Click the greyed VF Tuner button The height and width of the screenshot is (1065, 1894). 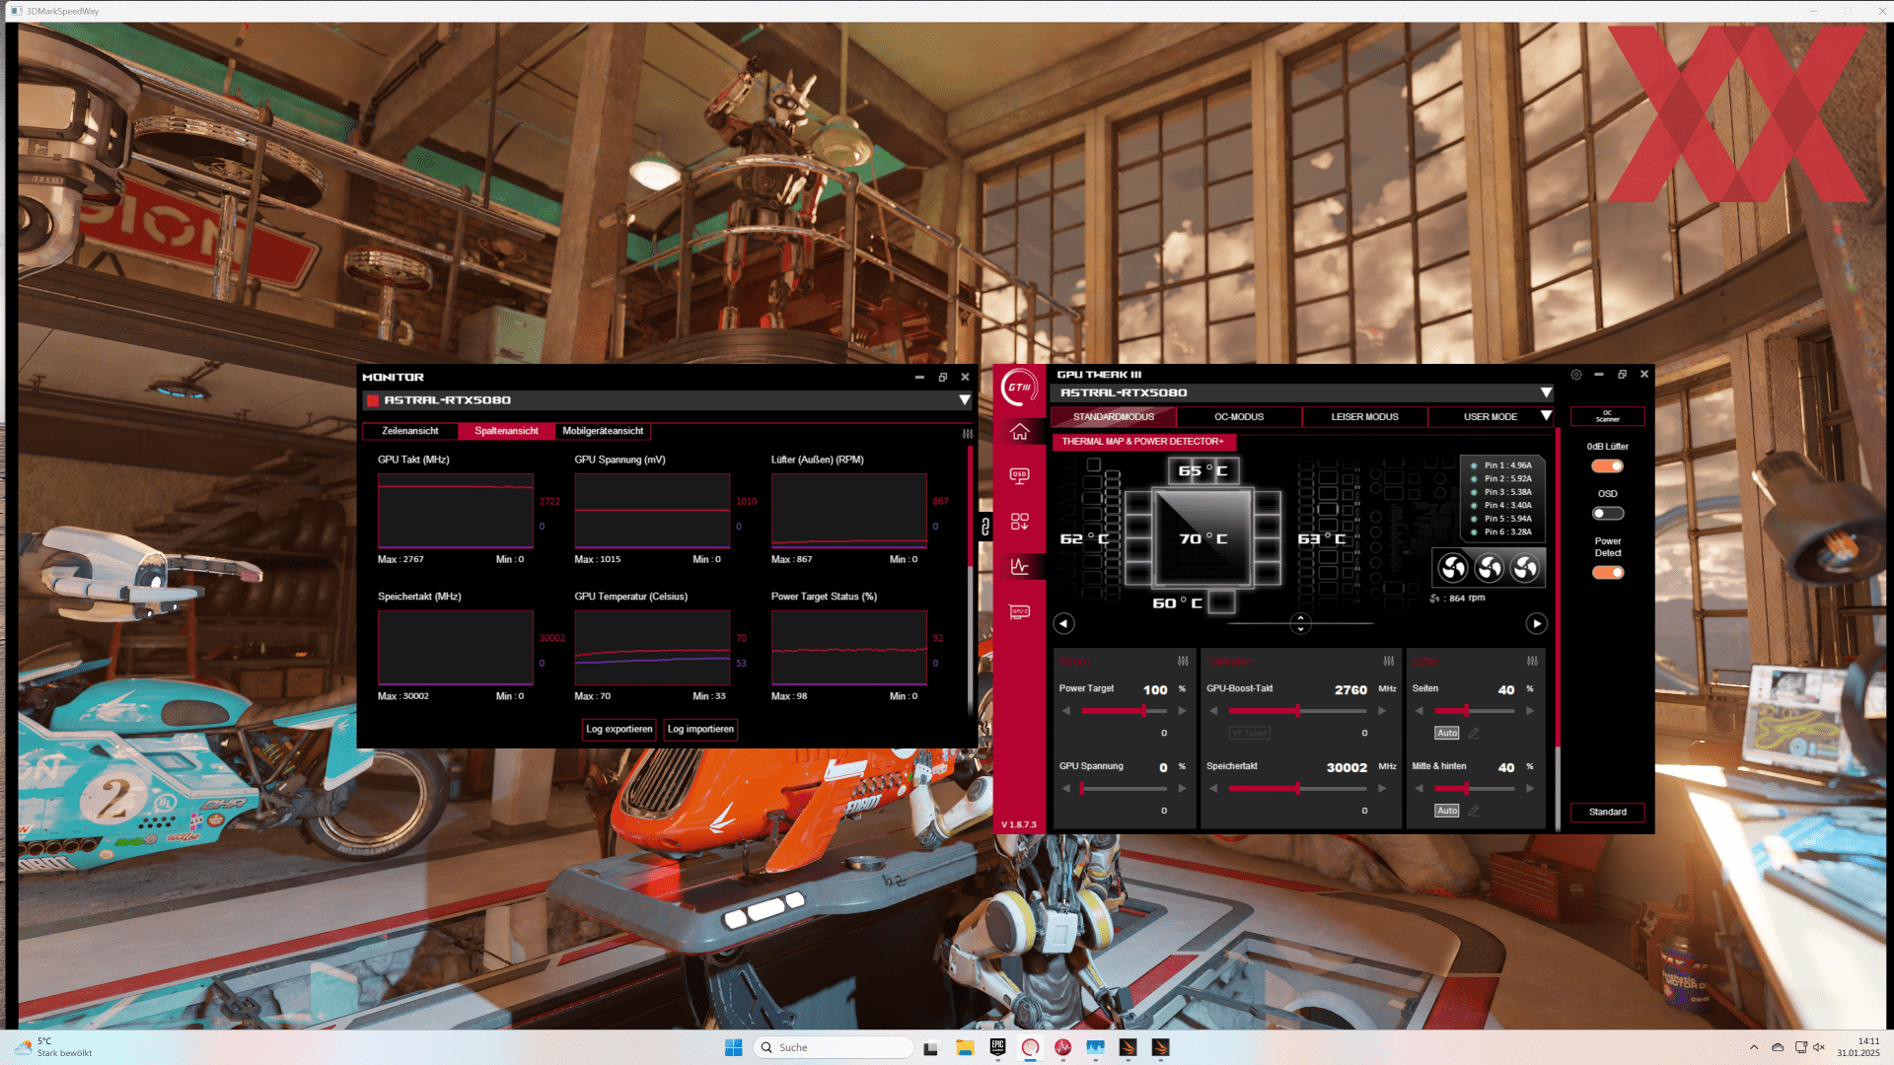pyautogui.click(x=1249, y=734)
